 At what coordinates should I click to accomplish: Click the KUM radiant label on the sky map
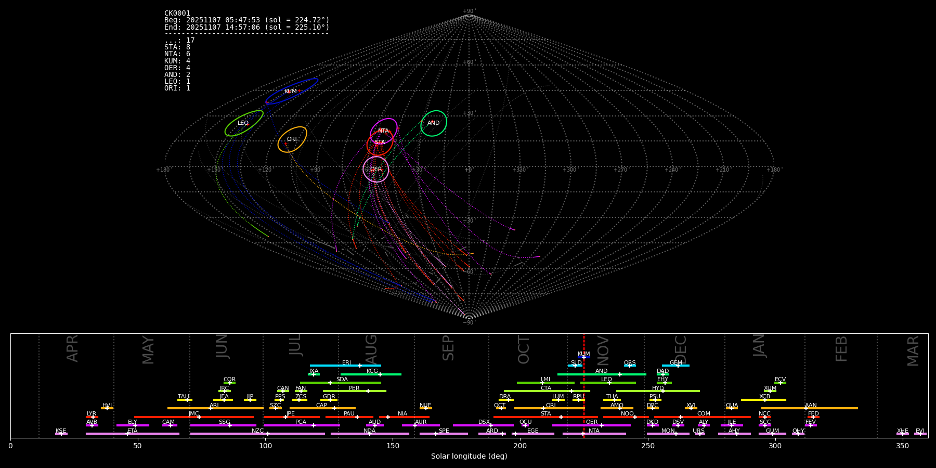pyautogui.click(x=290, y=92)
